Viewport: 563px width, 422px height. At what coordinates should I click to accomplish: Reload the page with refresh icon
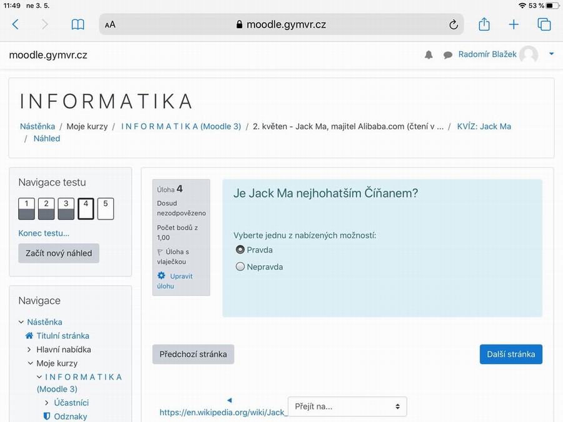point(454,24)
